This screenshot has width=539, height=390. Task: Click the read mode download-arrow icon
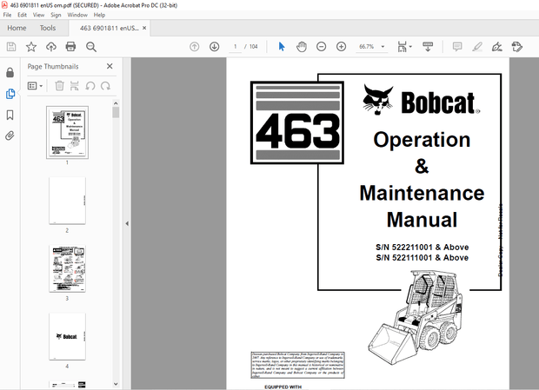[x=428, y=47]
